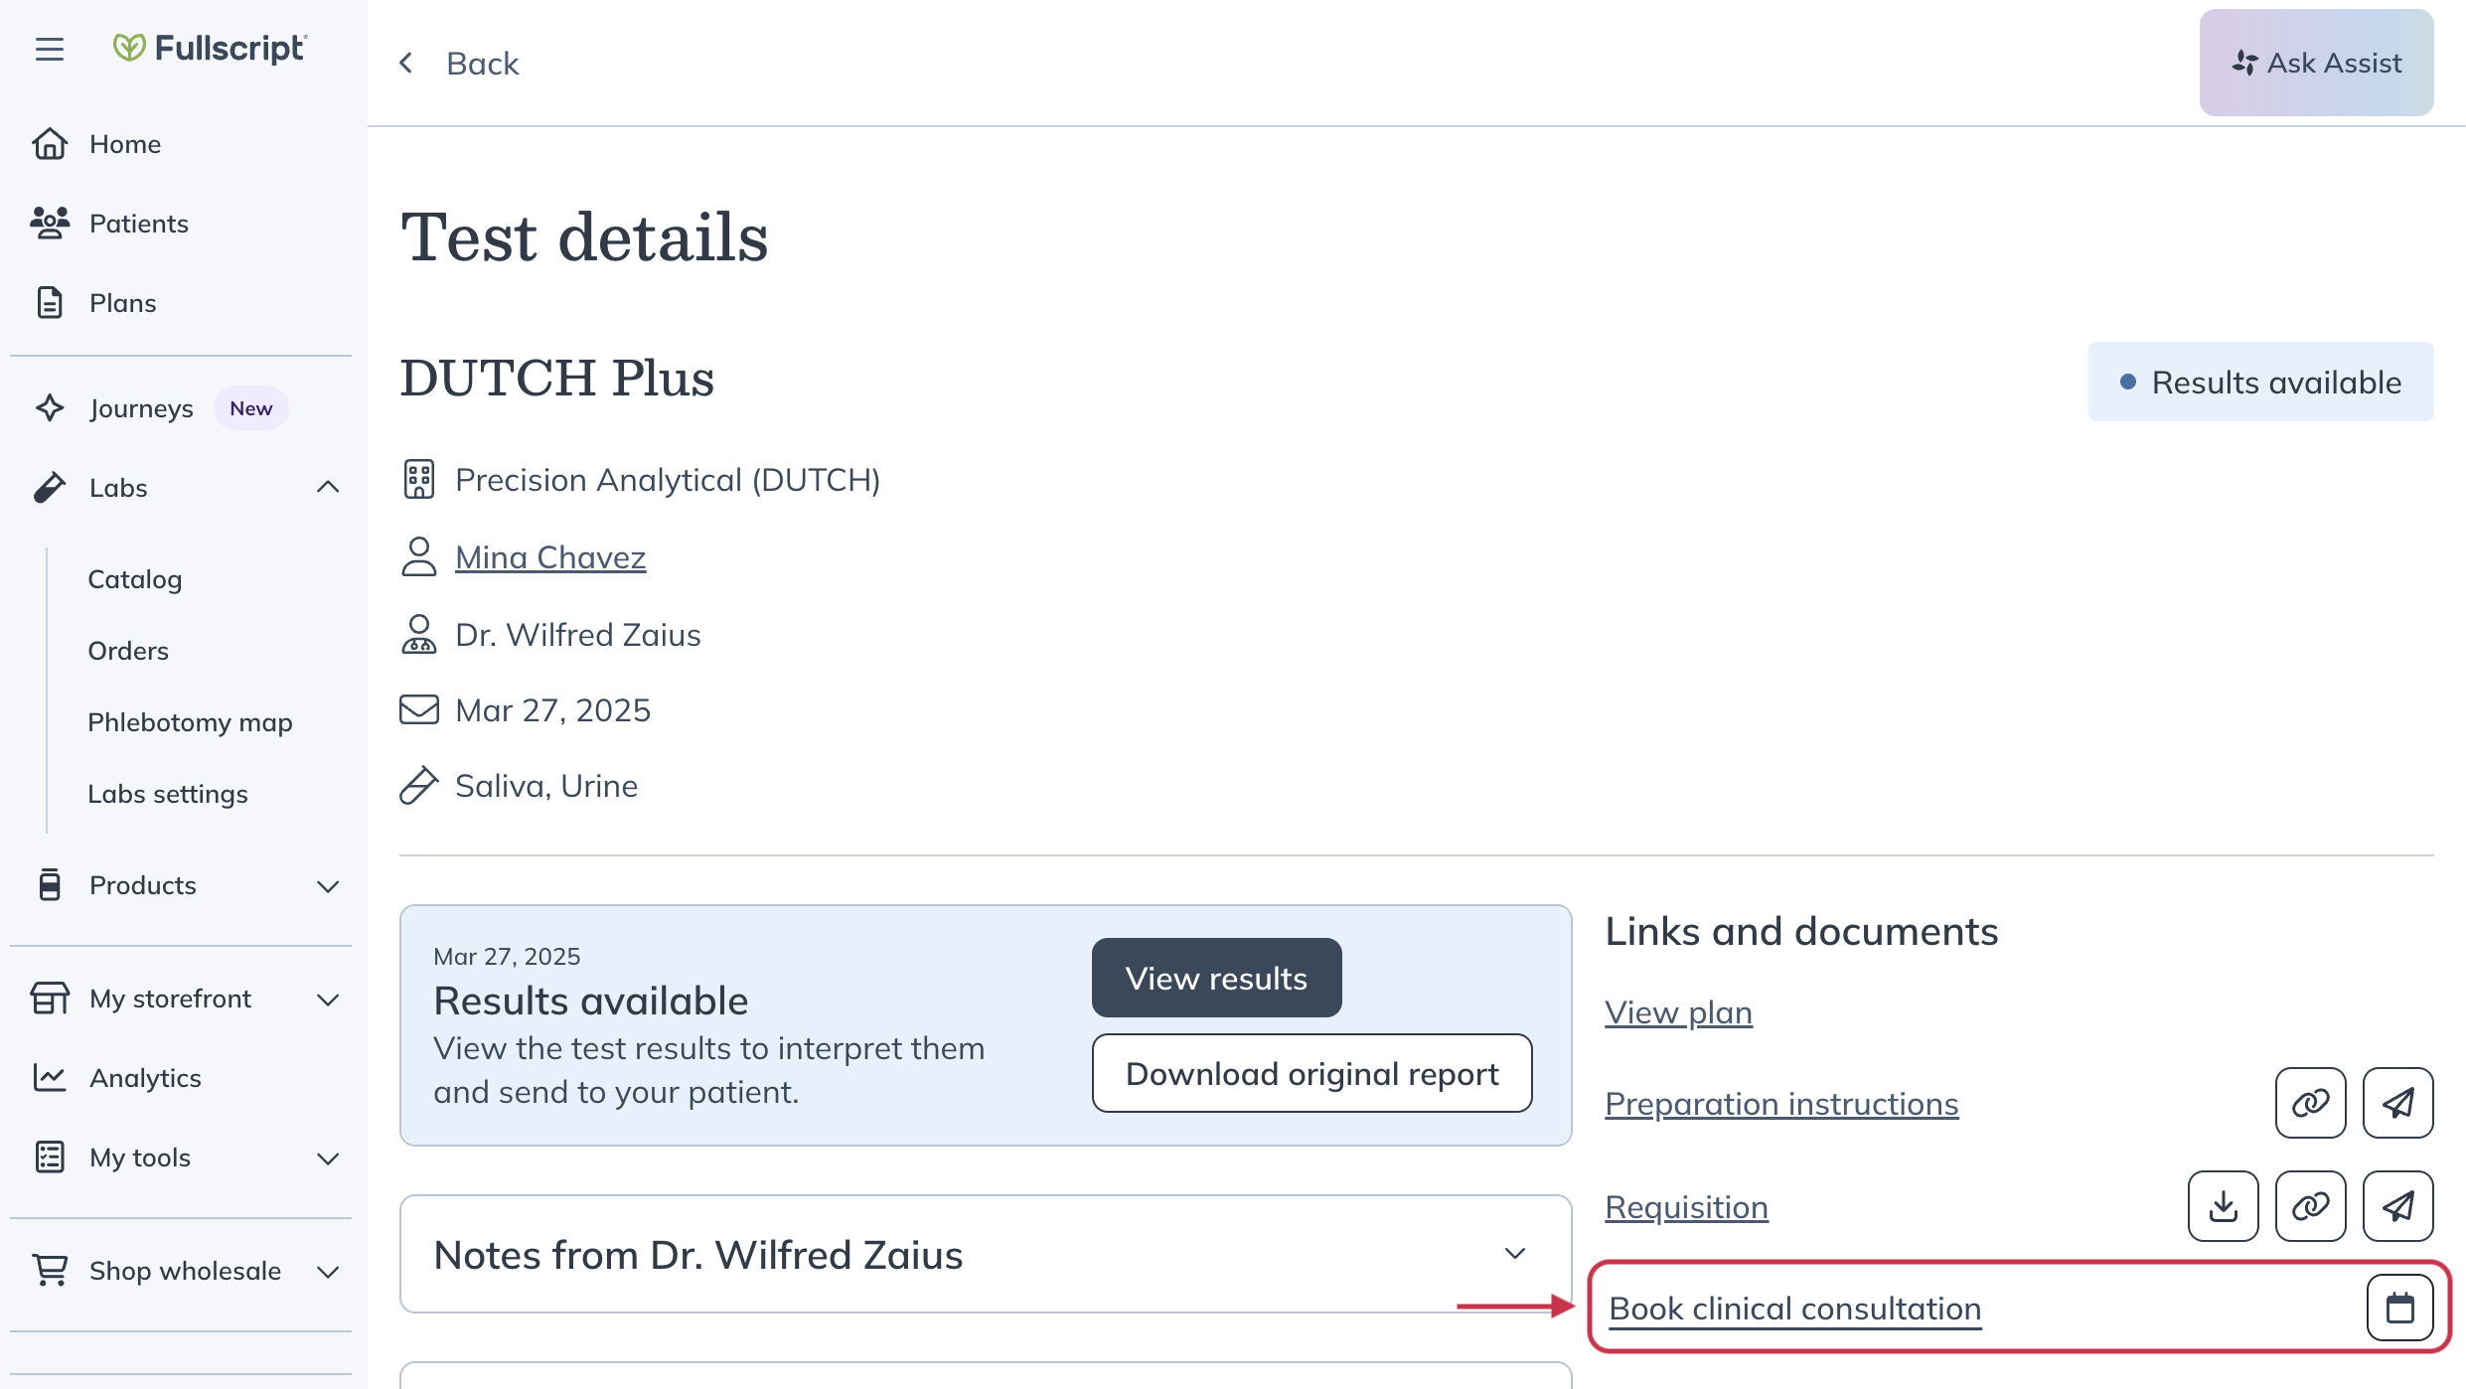The height and width of the screenshot is (1389, 2466).
Task: Click the practitioner icon by Dr. Wilfred Zaius
Action: click(419, 634)
